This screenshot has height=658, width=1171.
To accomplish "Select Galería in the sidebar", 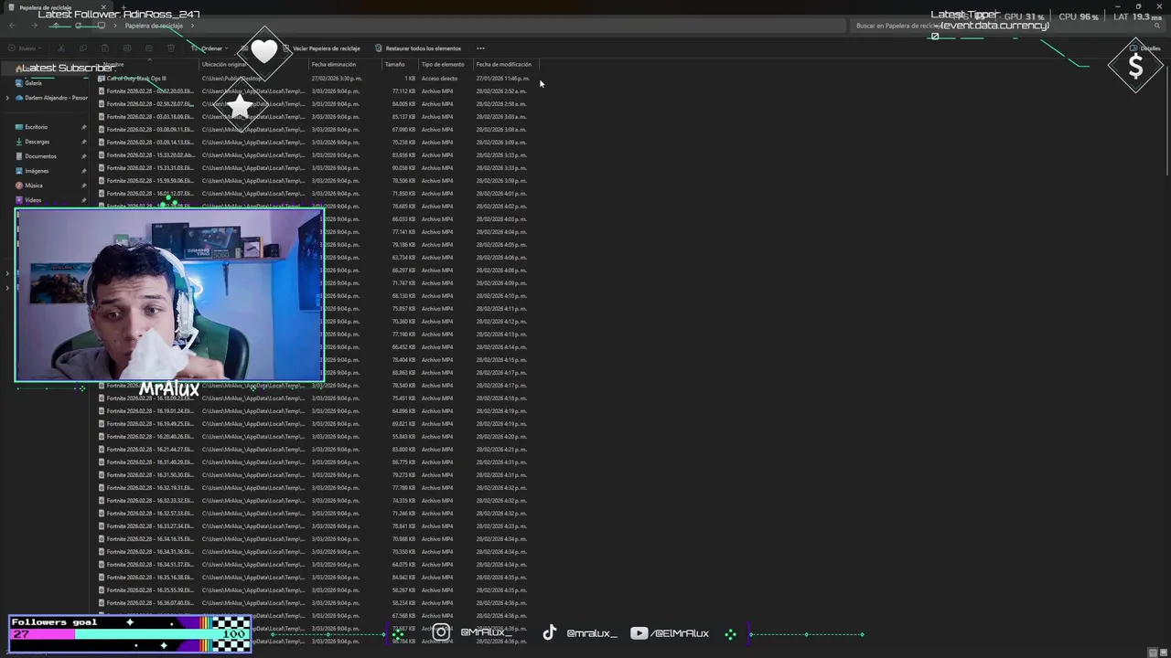I will point(34,83).
